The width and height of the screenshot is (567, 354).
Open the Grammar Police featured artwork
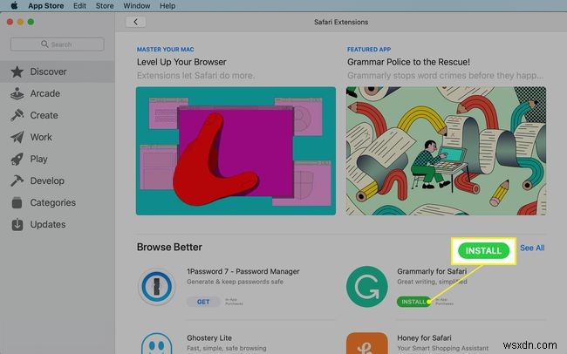(x=446, y=151)
